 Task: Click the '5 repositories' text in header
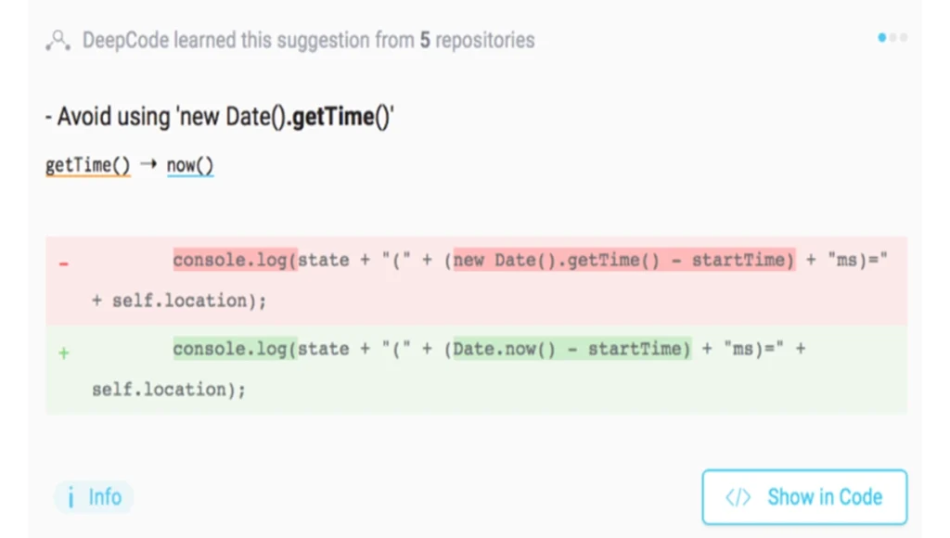(x=478, y=40)
